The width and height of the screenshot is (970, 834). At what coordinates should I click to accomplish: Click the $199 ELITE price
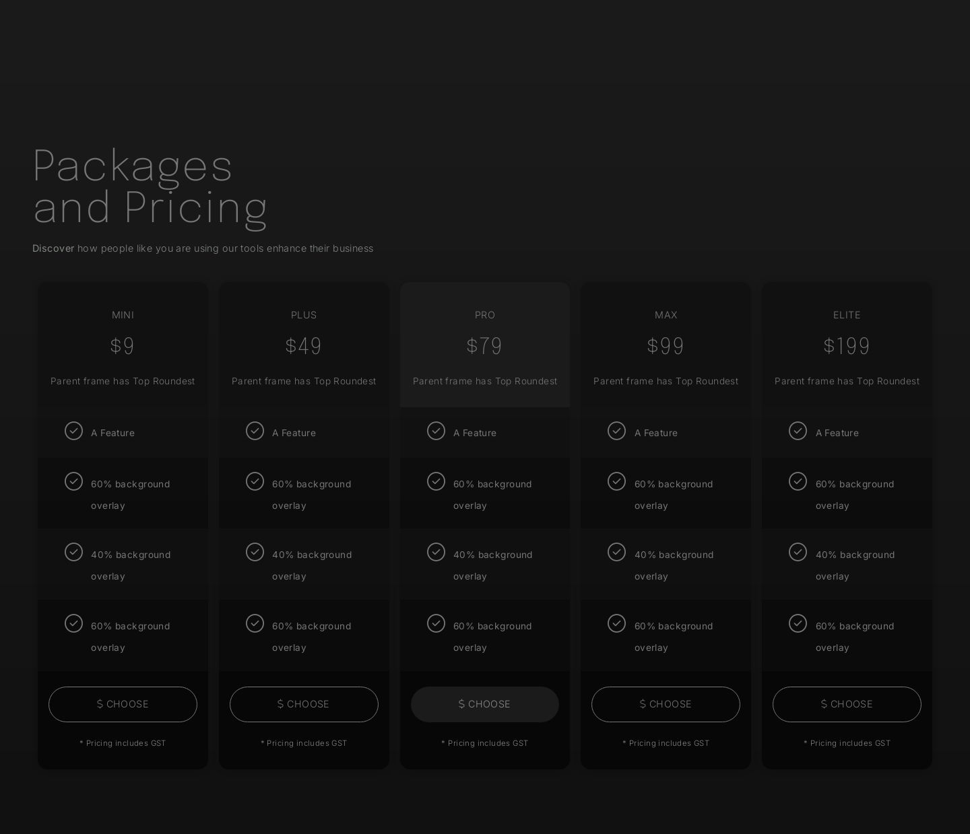(847, 346)
